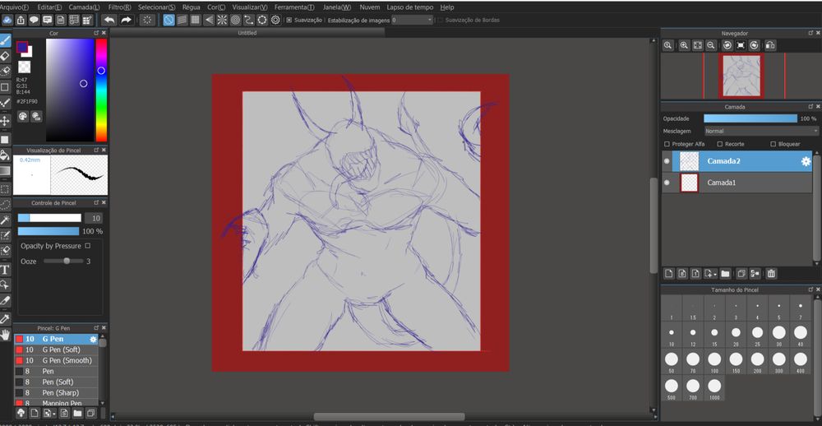
Task: Click the Undo arrow in toolbar
Action: (109, 20)
